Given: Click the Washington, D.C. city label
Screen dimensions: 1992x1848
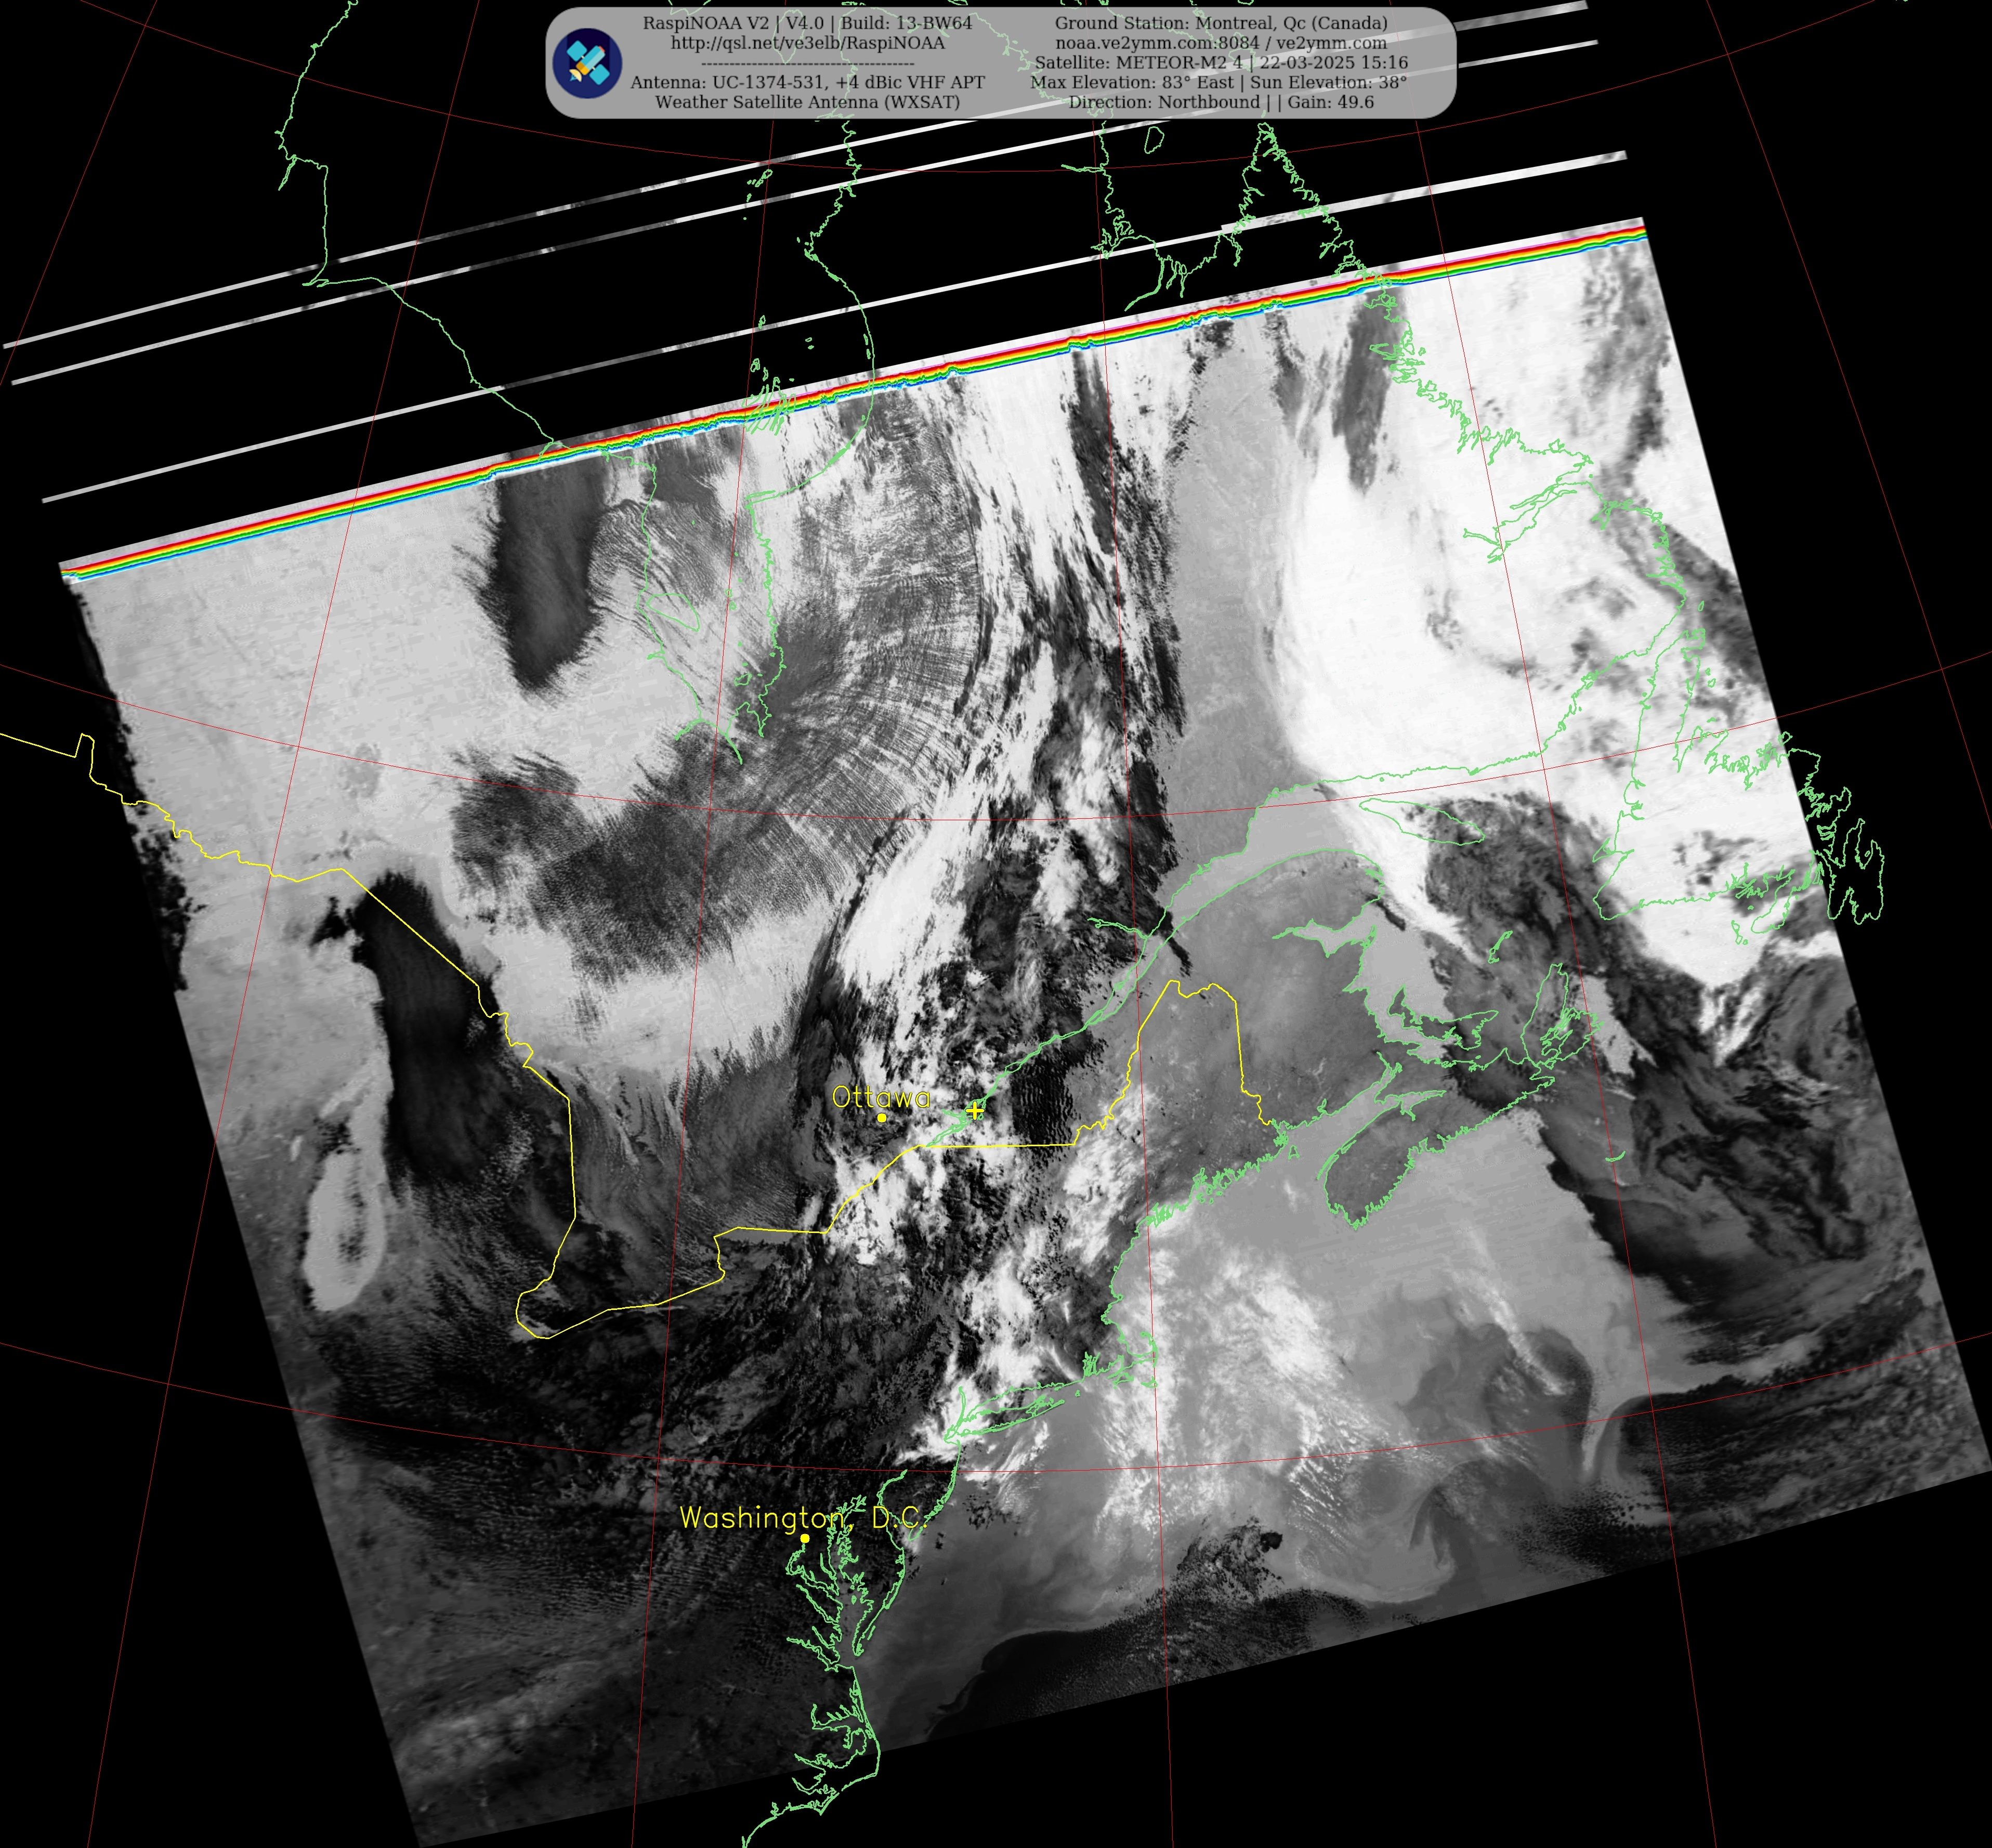Looking at the screenshot, I should 804,1518.
